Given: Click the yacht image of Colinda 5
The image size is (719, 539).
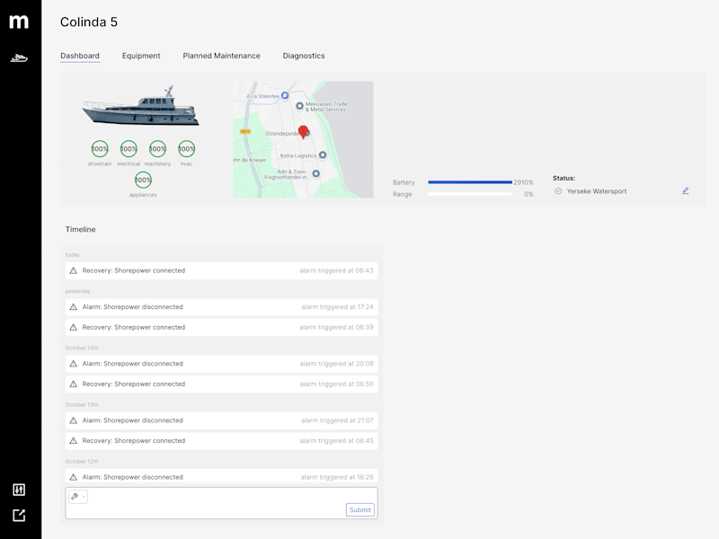Looking at the screenshot, I should click(141, 106).
